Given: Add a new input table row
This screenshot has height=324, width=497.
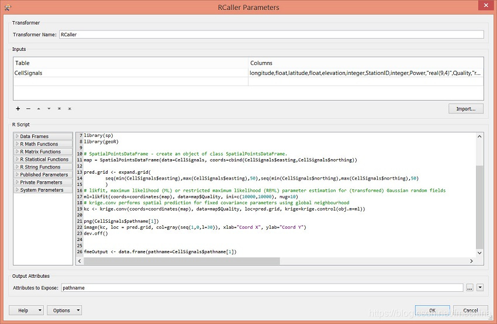Looking at the screenshot, I should coord(18,109).
